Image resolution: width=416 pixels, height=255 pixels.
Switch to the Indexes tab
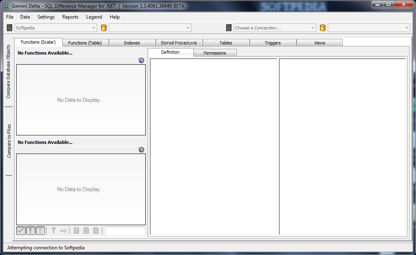(x=132, y=43)
